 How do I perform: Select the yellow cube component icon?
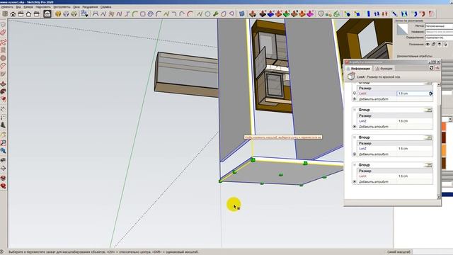point(58,14)
